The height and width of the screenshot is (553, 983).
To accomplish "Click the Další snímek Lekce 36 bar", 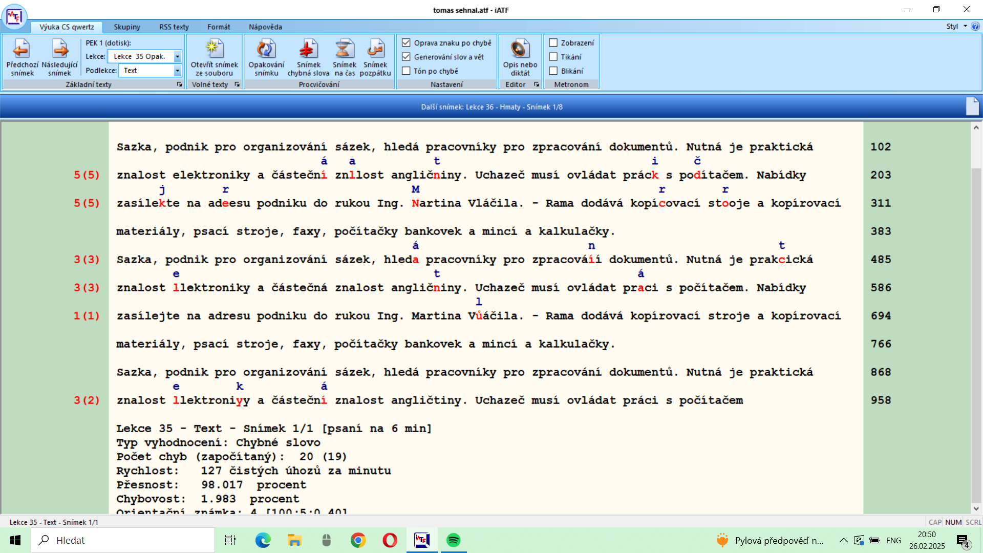I will (x=491, y=107).
